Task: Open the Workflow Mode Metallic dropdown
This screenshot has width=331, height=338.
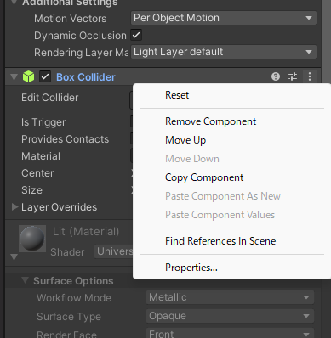Action: pos(230,297)
